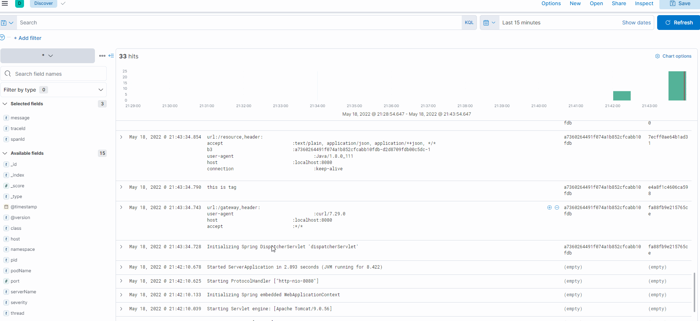The image size is (700, 321).
Task: Click the green D space avatar
Action: [x=20, y=3]
